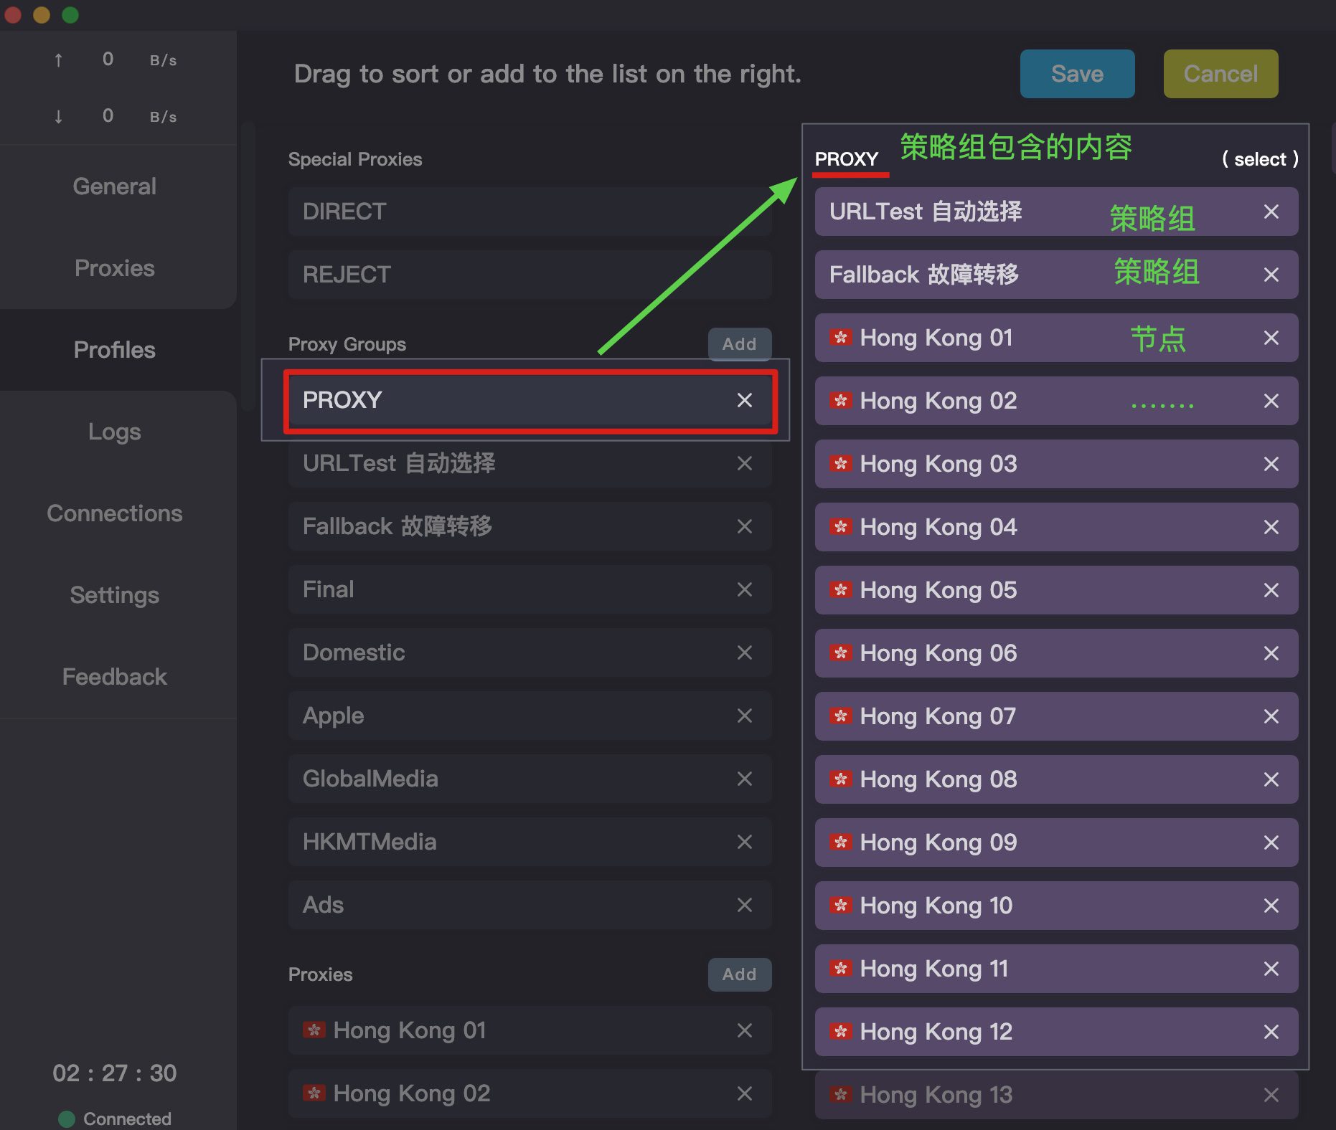Add a new proxy in Proxies section

click(x=740, y=974)
